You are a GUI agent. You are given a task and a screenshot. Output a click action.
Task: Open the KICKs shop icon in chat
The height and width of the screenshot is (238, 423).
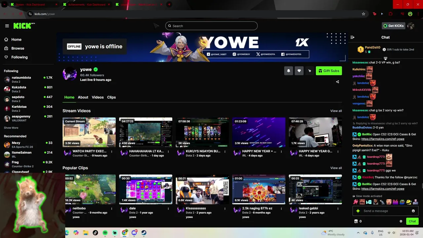click(x=356, y=221)
